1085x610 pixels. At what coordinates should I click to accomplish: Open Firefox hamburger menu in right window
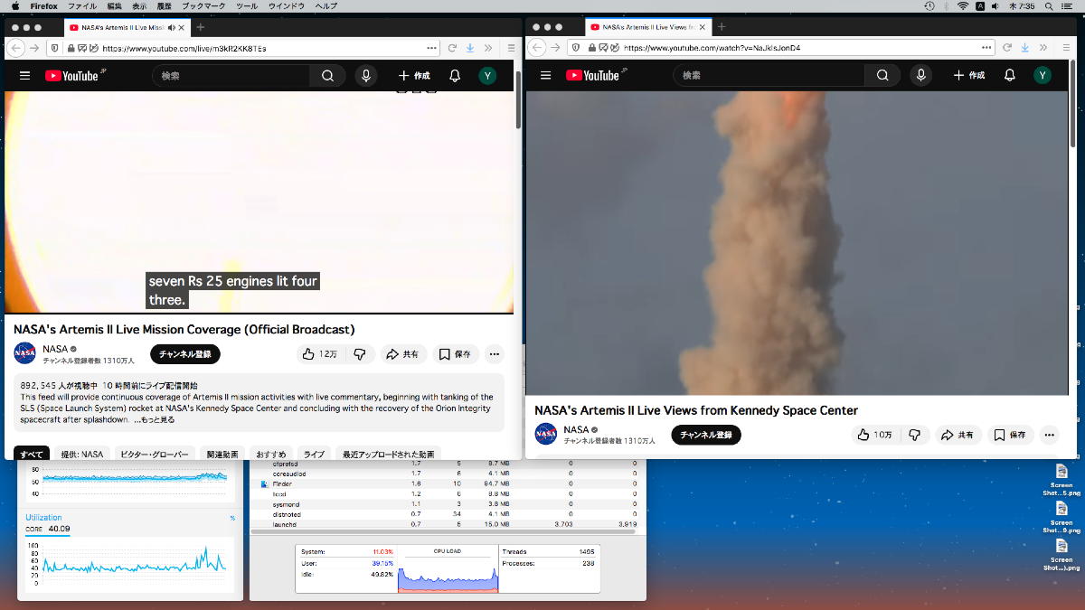point(1066,47)
